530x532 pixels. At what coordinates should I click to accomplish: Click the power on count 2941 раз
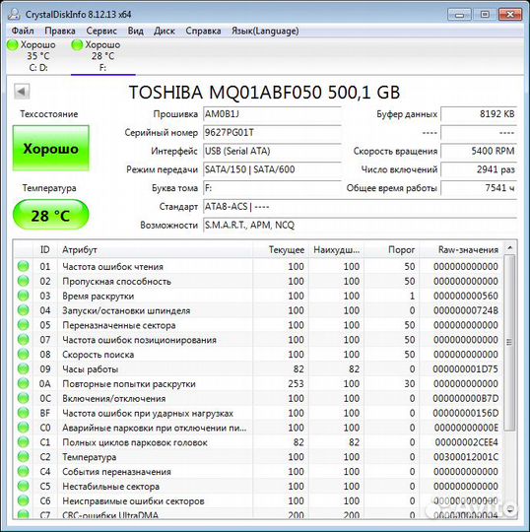coord(479,169)
